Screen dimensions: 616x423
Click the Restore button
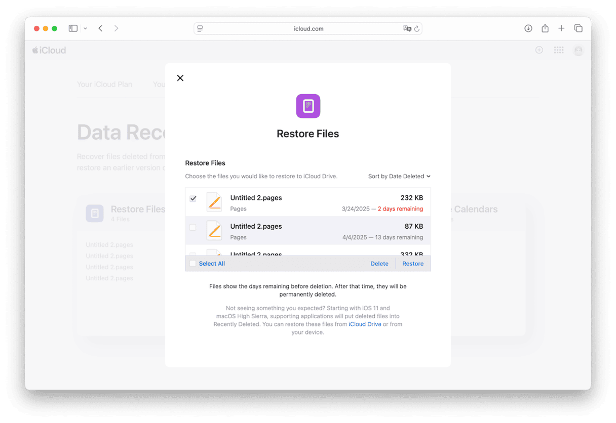[413, 264]
